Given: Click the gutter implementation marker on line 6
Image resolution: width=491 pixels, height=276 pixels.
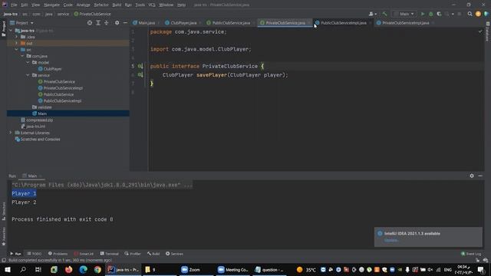Looking at the screenshot, I should (140, 75).
